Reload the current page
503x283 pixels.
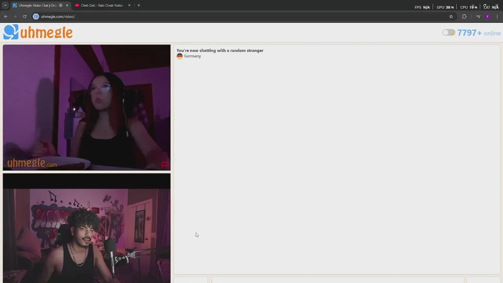click(x=24, y=17)
